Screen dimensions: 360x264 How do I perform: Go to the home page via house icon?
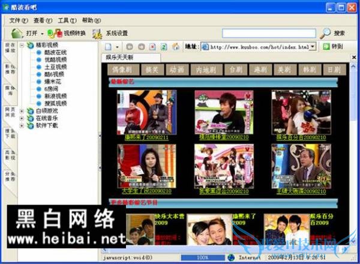pyautogui.click(x=176, y=47)
